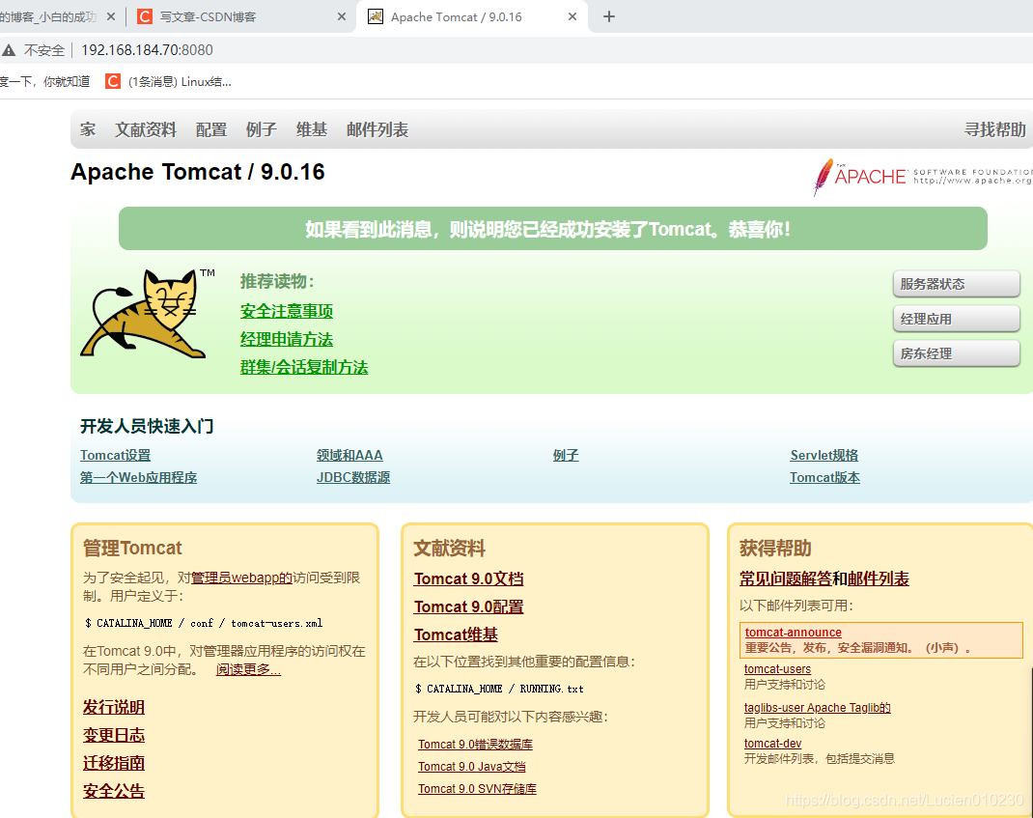Open the tomcat-dev mailing list link
The height and width of the screenshot is (818, 1033).
pyautogui.click(x=772, y=744)
